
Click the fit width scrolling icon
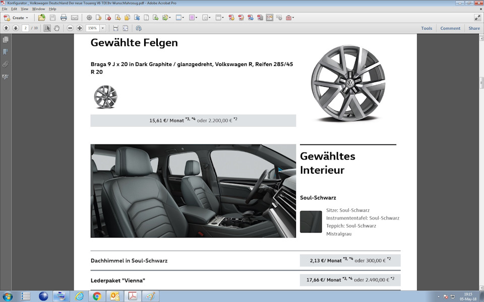pyautogui.click(x=116, y=28)
